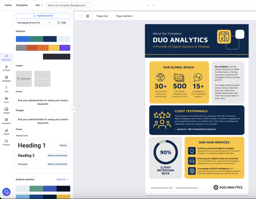Apply the orange and purple palette

pos(43,48)
